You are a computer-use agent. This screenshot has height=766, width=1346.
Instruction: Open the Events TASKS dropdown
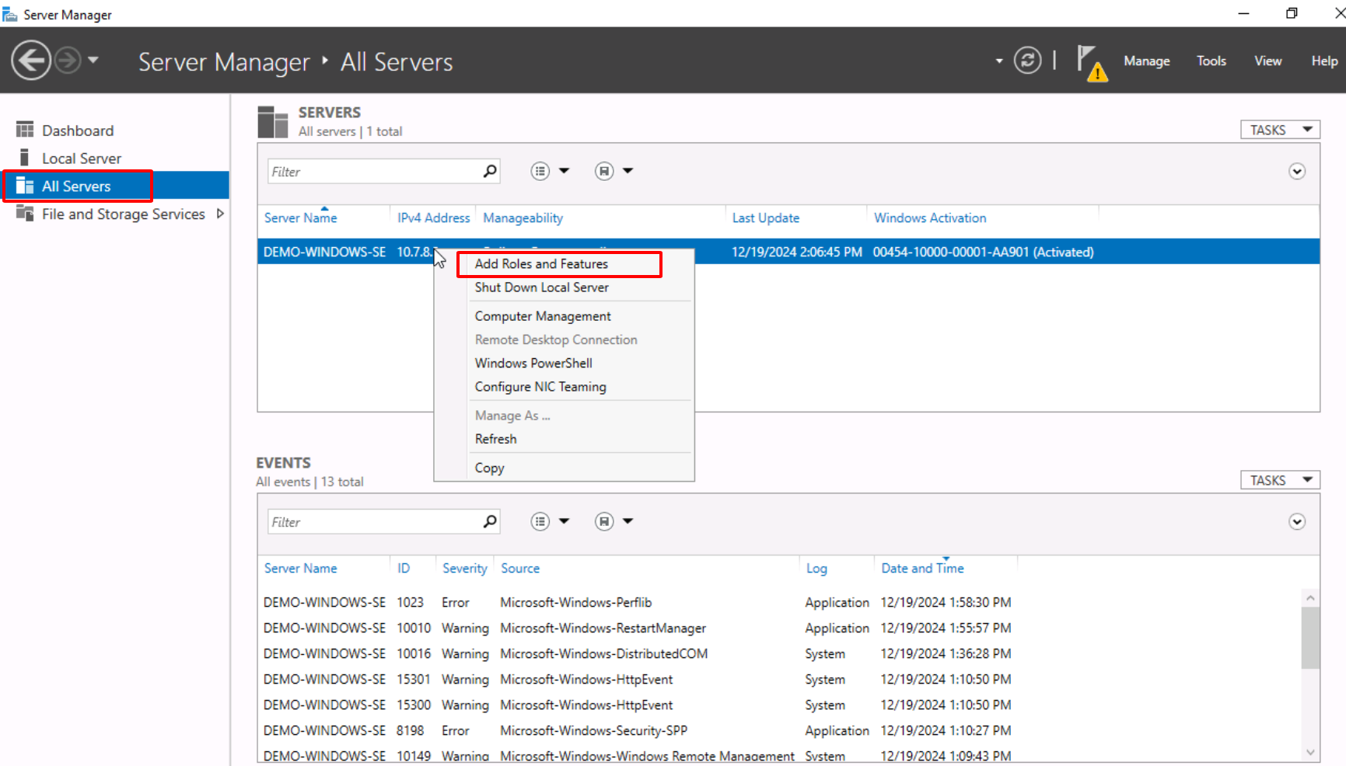point(1279,480)
